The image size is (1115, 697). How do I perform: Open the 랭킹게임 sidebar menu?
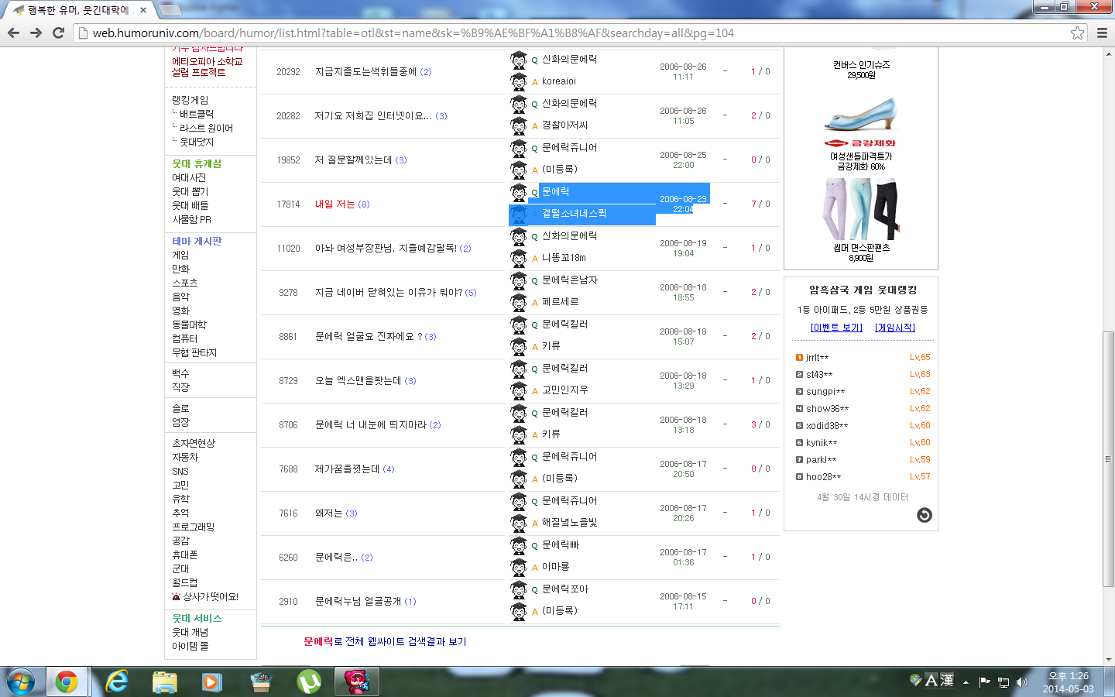coord(190,100)
